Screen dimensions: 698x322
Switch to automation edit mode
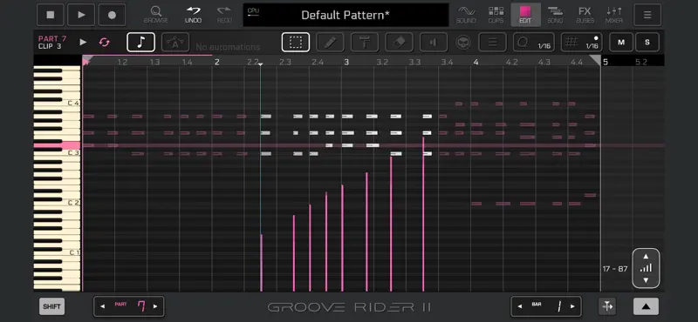pos(175,42)
